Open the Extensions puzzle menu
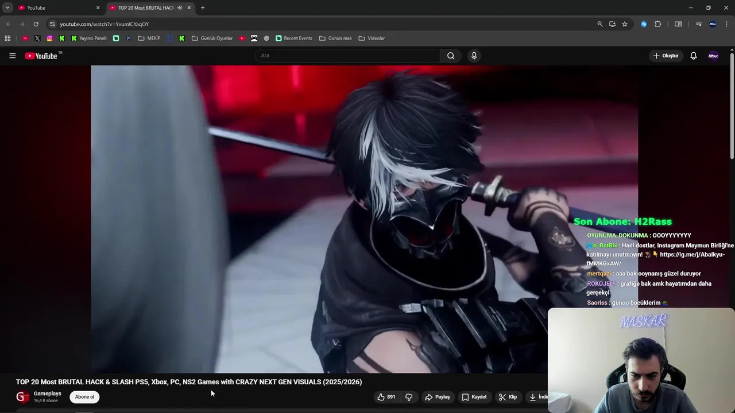Viewport: 735px width, 413px height. [658, 24]
